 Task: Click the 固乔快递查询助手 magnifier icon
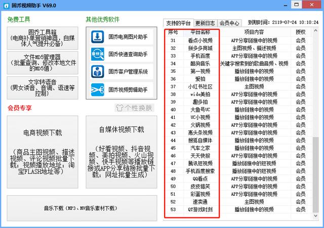tap(98, 54)
